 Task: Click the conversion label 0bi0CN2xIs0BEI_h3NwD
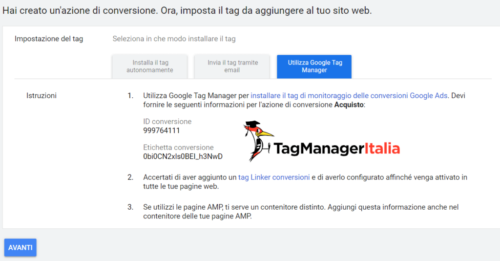point(183,156)
